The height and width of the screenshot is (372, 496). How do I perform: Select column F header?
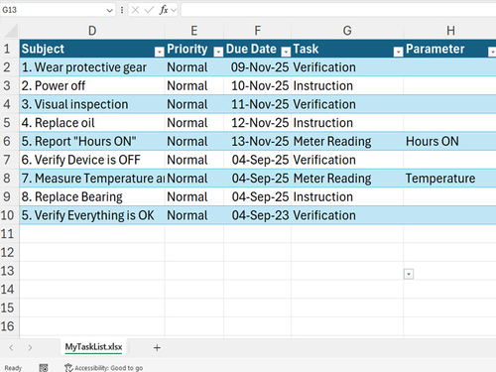point(258,31)
